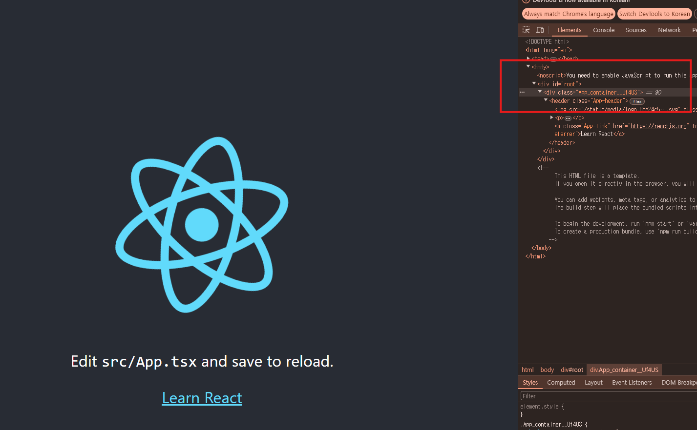Collapse the header App-header node
The width and height of the screenshot is (697, 430).
click(x=546, y=100)
